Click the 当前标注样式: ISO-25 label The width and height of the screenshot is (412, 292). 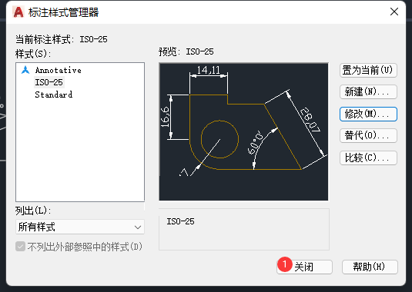pos(61,39)
